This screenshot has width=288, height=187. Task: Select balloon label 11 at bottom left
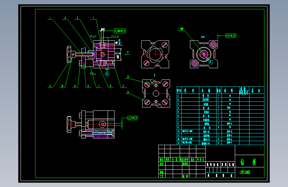pyautogui.click(x=50, y=86)
